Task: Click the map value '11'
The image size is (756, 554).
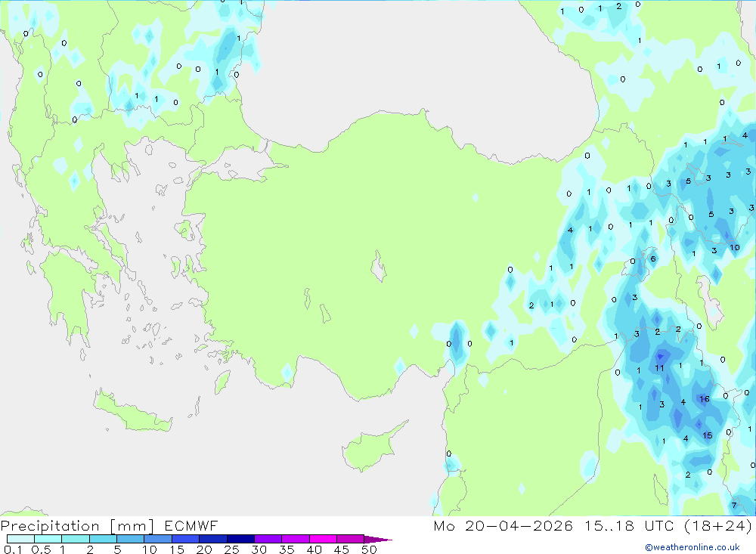Action: (659, 368)
